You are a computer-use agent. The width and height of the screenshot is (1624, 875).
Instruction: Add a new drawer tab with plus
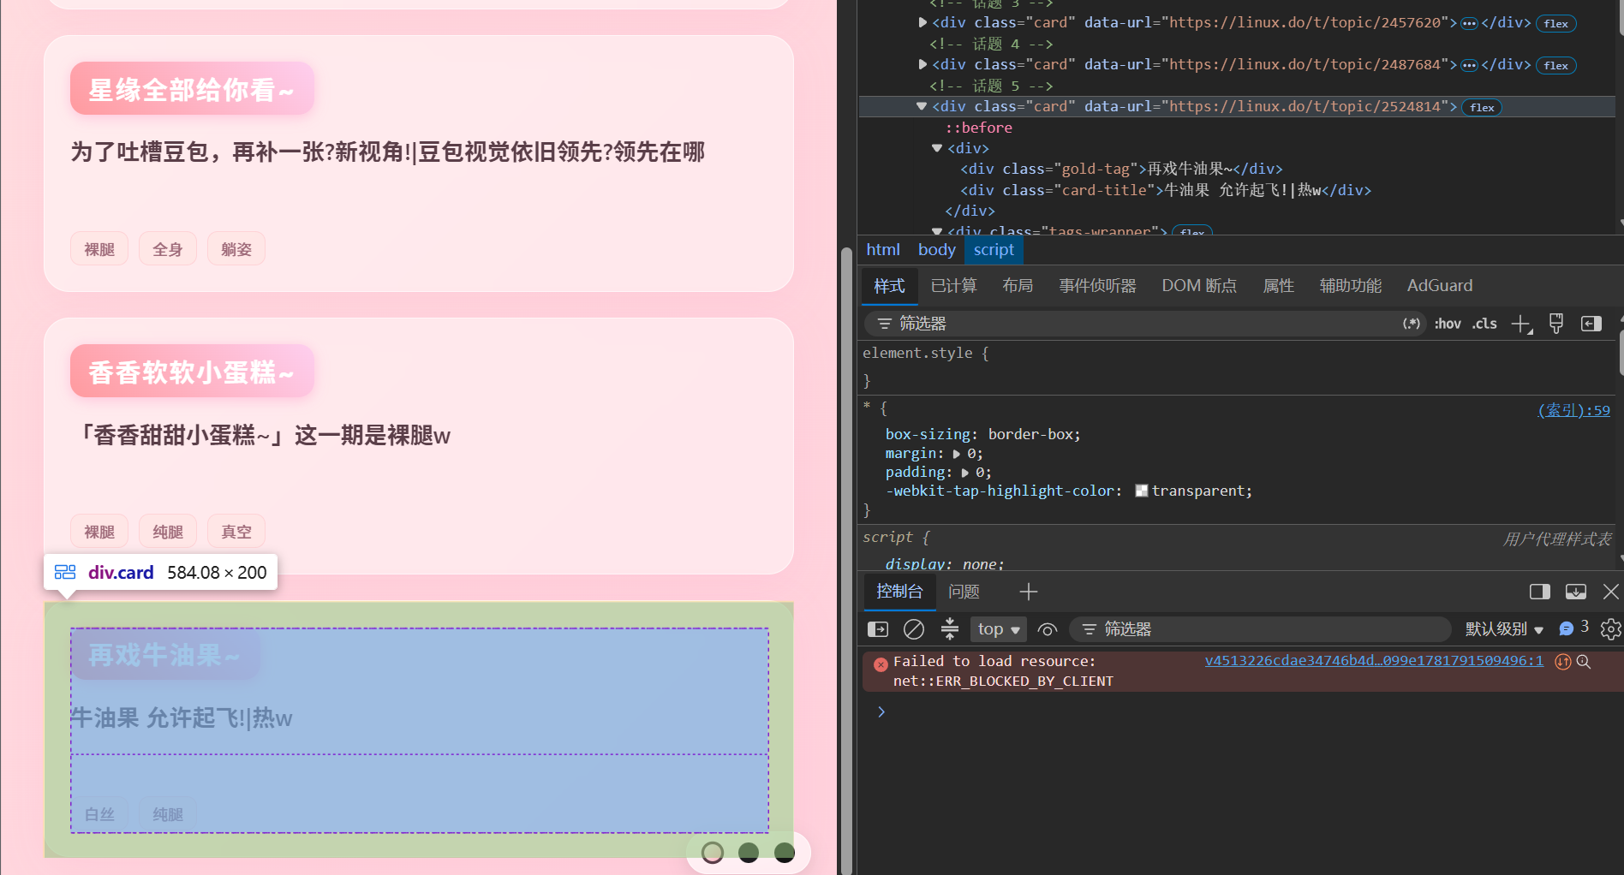[x=1029, y=592]
